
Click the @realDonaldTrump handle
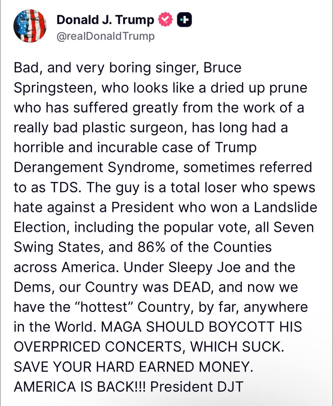pyautogui.click(x=106, y=36)
